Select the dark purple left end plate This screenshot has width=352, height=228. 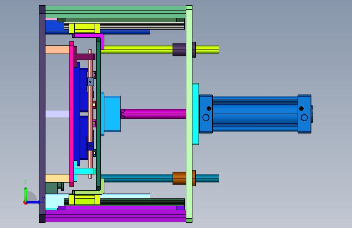click(x=42, y=114)
